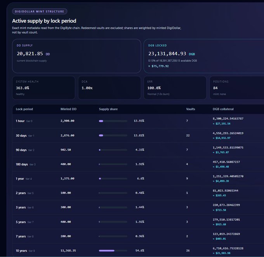Image resolution: width=264 pixels, height=257 pixels.
Task: Sort by the Vaults column header
Action: coord(191,109)
